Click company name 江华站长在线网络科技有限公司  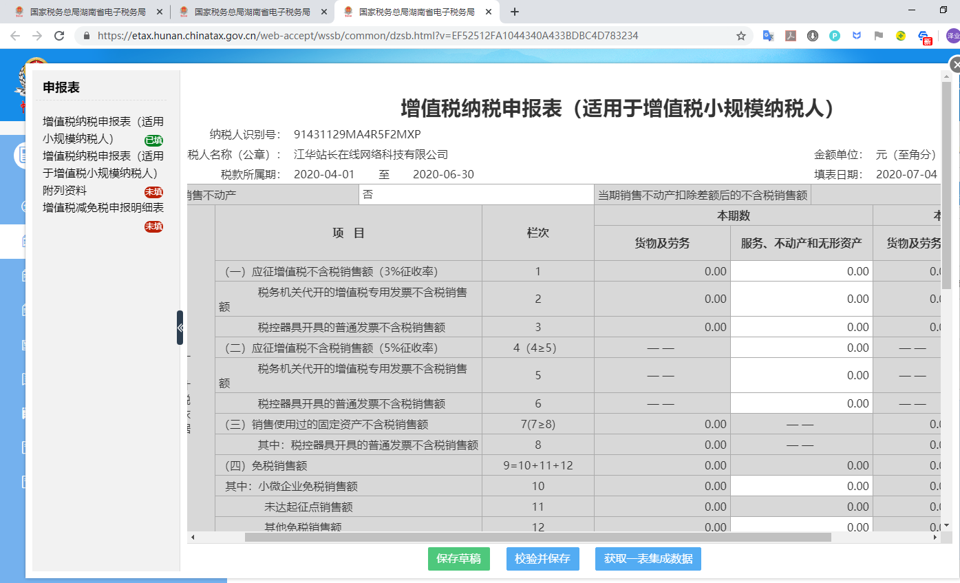371,154
